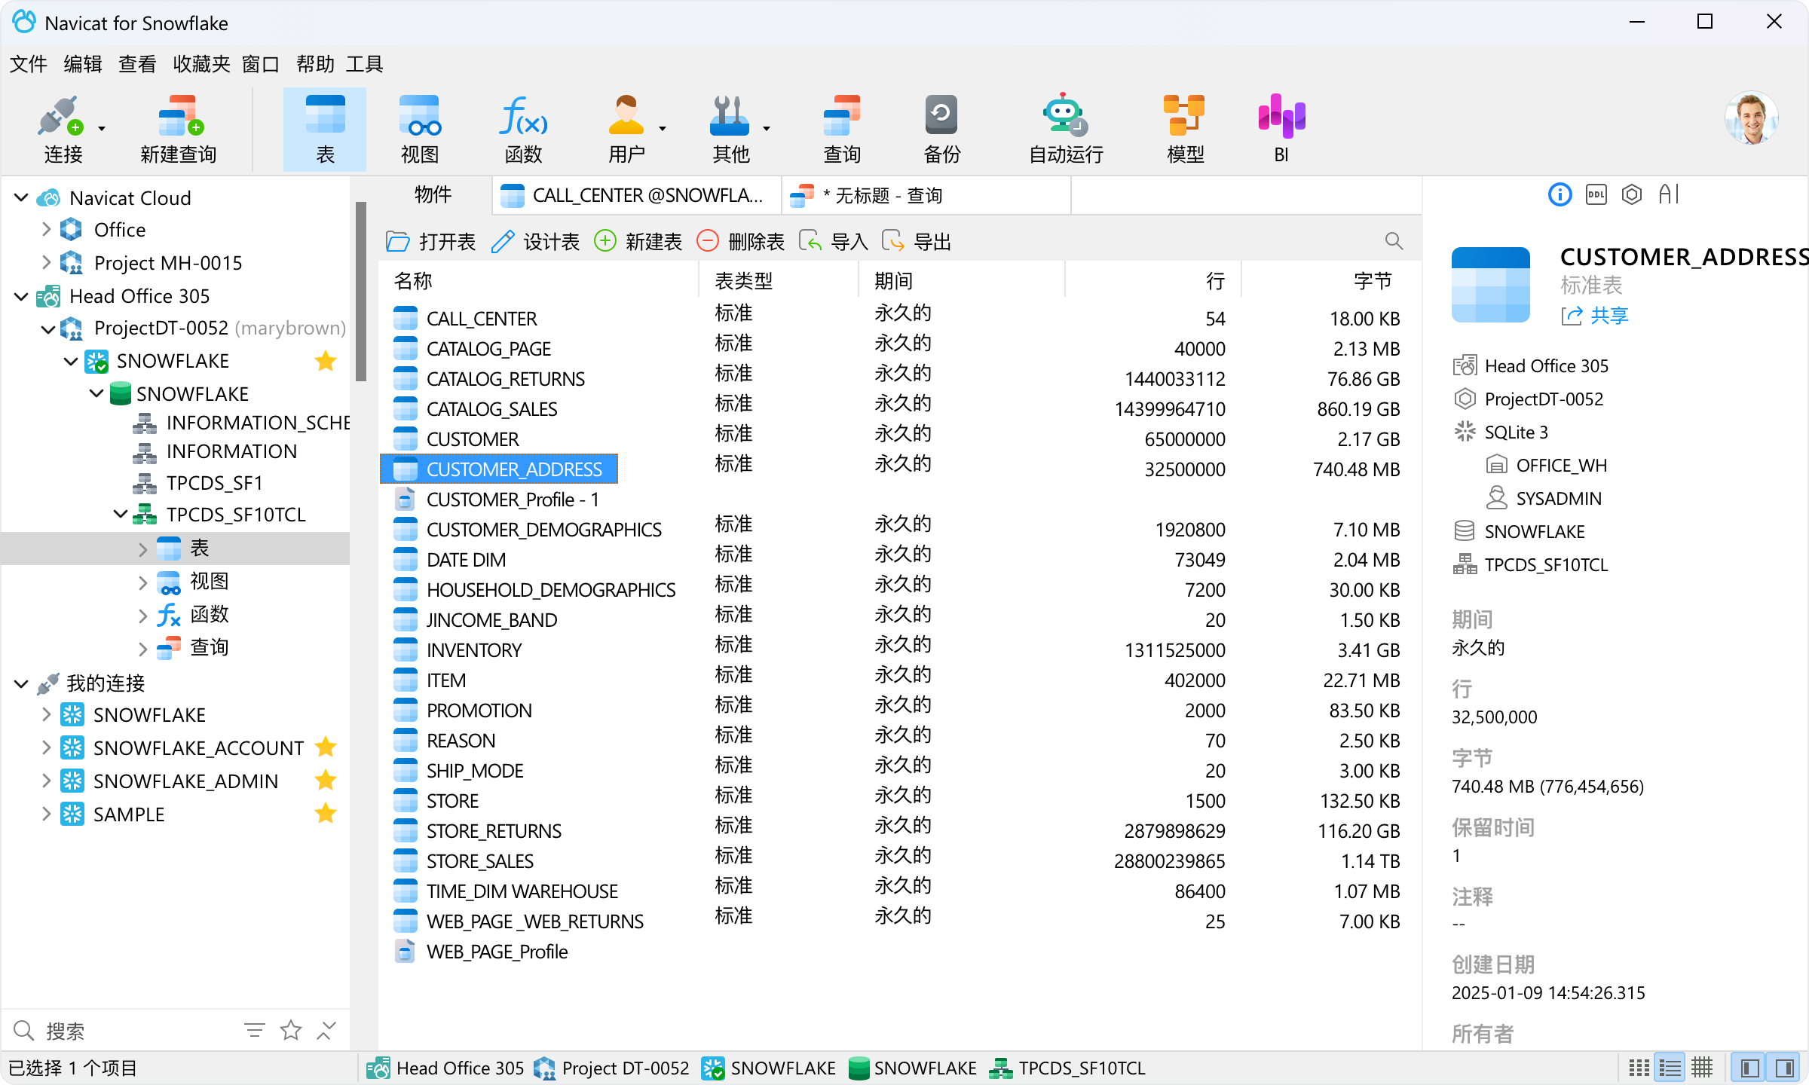
Task: Click the user avatar profile picture
Action: pyautogui.click(x=1751, y=118)
